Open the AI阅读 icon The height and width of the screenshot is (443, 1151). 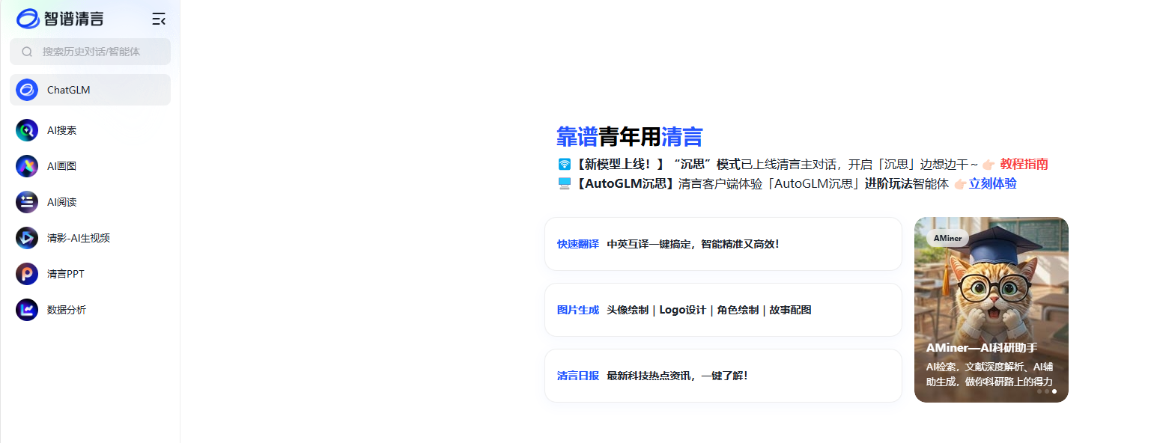(27, 202)
